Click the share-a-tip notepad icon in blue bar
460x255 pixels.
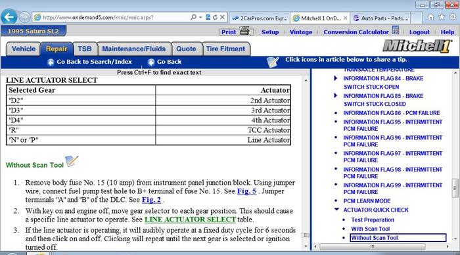pos(273,62)
